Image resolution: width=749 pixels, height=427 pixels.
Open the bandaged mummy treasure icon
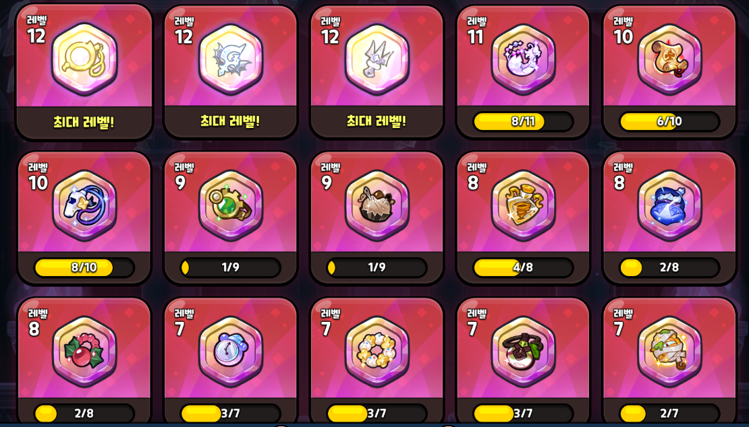pos(669,352)
